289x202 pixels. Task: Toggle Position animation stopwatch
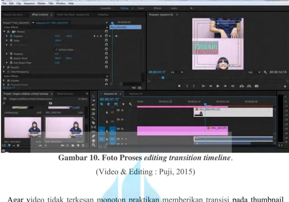point(11,36)
